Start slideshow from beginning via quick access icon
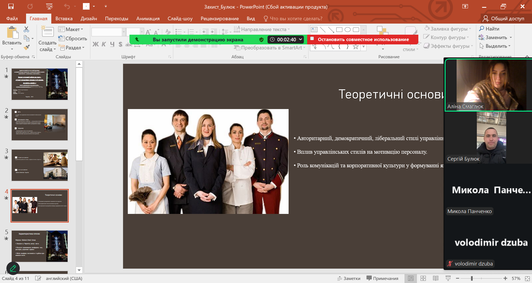 49,6
